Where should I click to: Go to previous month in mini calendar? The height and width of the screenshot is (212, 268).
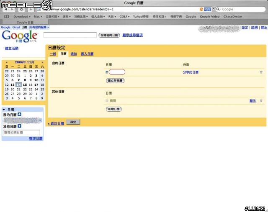7,62
